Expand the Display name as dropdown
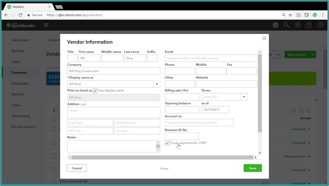Image resolution: width=329 pixels, height=186 pixels. click(x=157, y=84)
